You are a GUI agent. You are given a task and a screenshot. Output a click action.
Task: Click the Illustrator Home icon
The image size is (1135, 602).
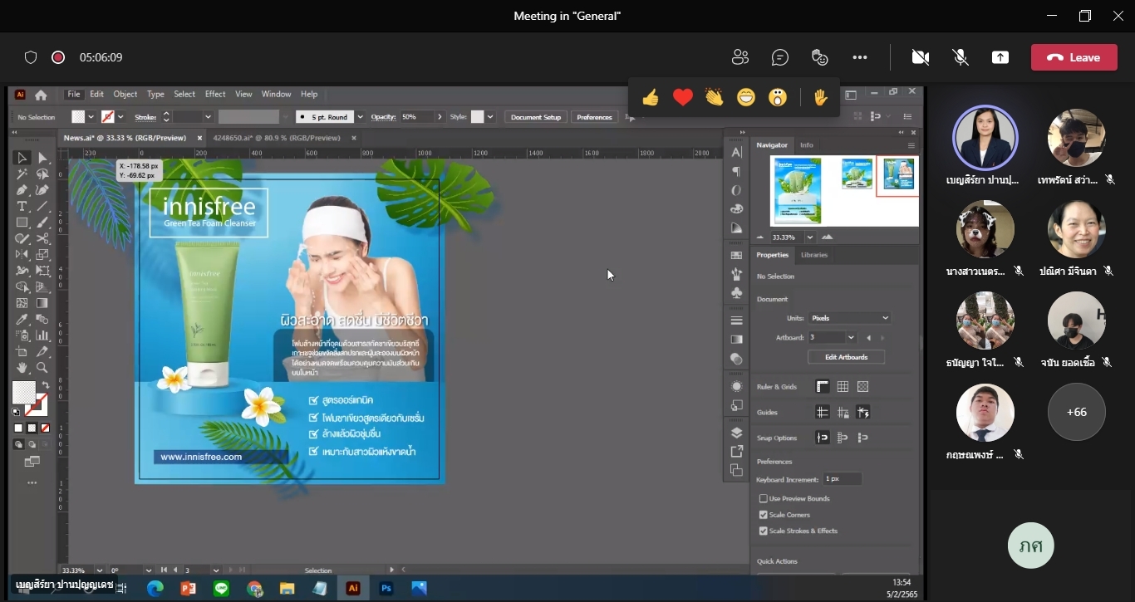(x=41, y=95)
